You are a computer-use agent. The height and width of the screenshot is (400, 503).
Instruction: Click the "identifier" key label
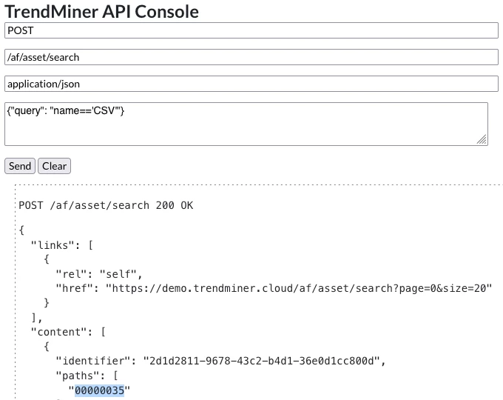[x=92, y=361]
